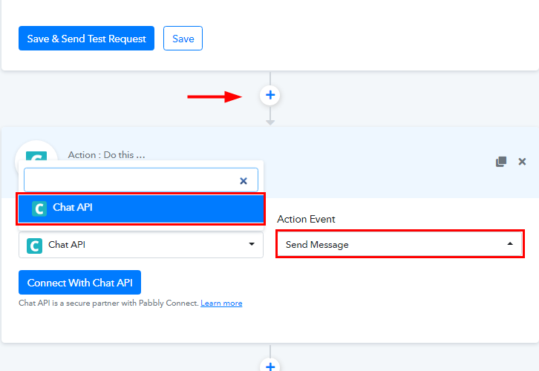Focus the app search input field
The image size is (539, 371).
pyautogui.click(x=140, y=180)
